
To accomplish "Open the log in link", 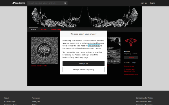I will [152, 3].
